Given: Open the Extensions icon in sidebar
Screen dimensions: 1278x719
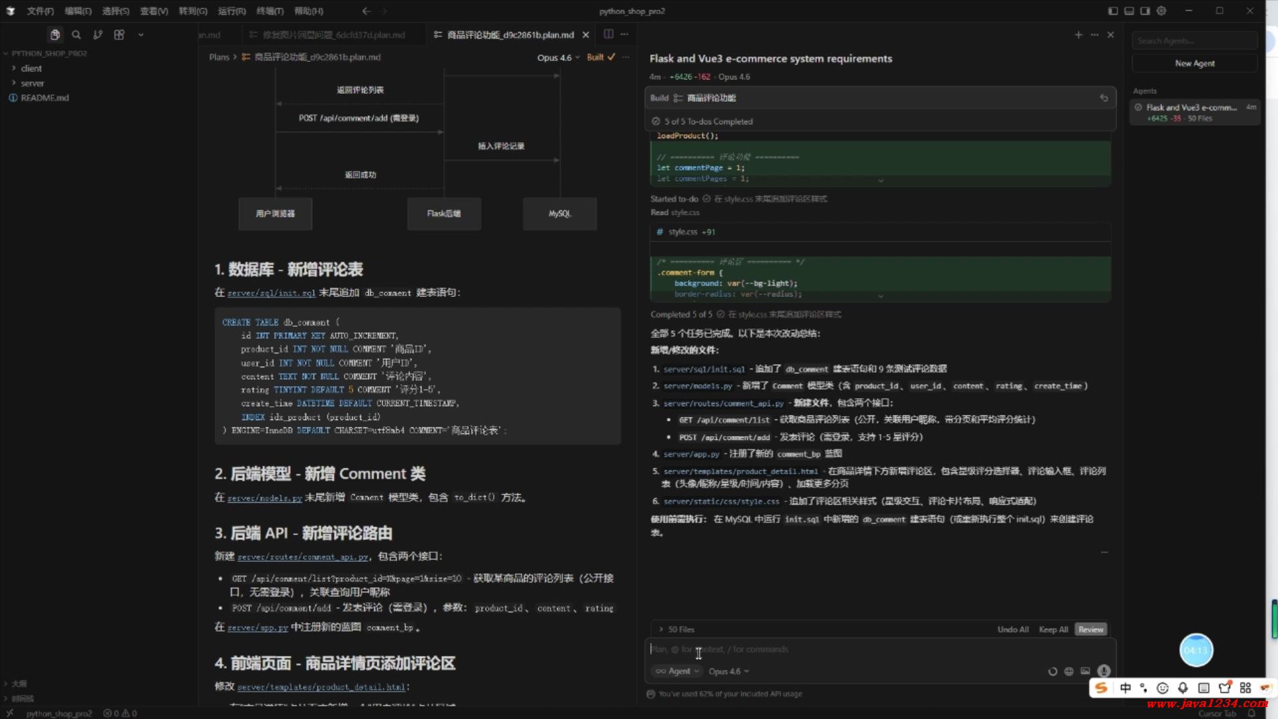Looking at the screenshot, I should pos(119,35).
